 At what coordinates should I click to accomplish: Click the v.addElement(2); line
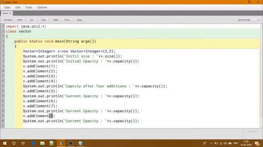(x=40, y=71)
